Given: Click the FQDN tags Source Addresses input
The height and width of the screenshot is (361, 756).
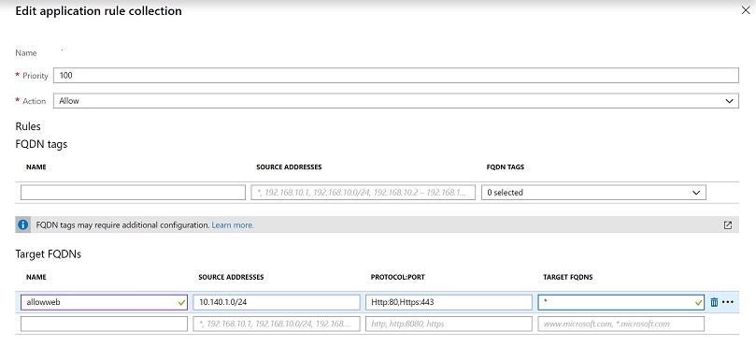Looking at the screenshot, I should (x=364, y=193).
